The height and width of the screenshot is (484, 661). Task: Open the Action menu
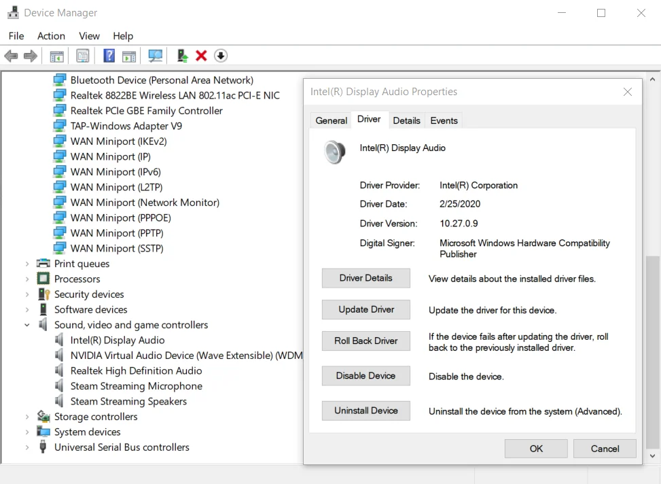pos(51,36)
